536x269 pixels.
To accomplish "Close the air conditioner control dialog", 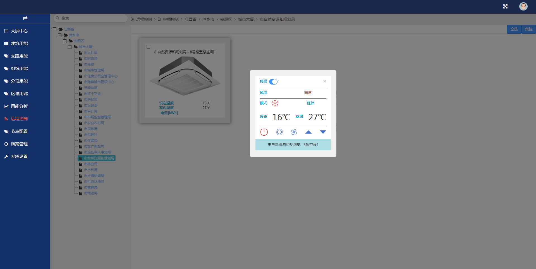I will click(325, 81).
